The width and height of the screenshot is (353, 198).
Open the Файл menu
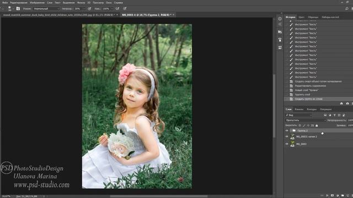(x=5, y=3)
